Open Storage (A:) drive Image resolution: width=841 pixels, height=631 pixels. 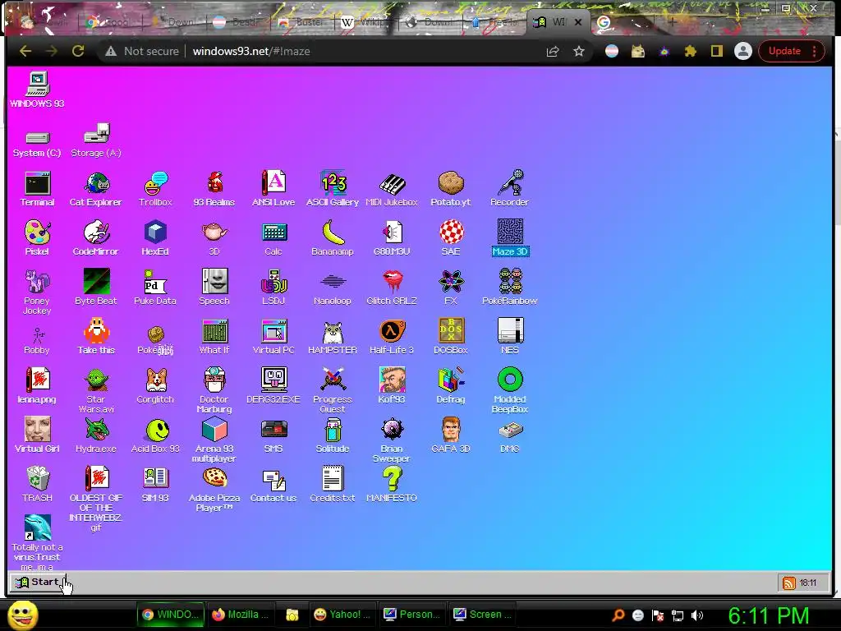[x=96, y=140]
